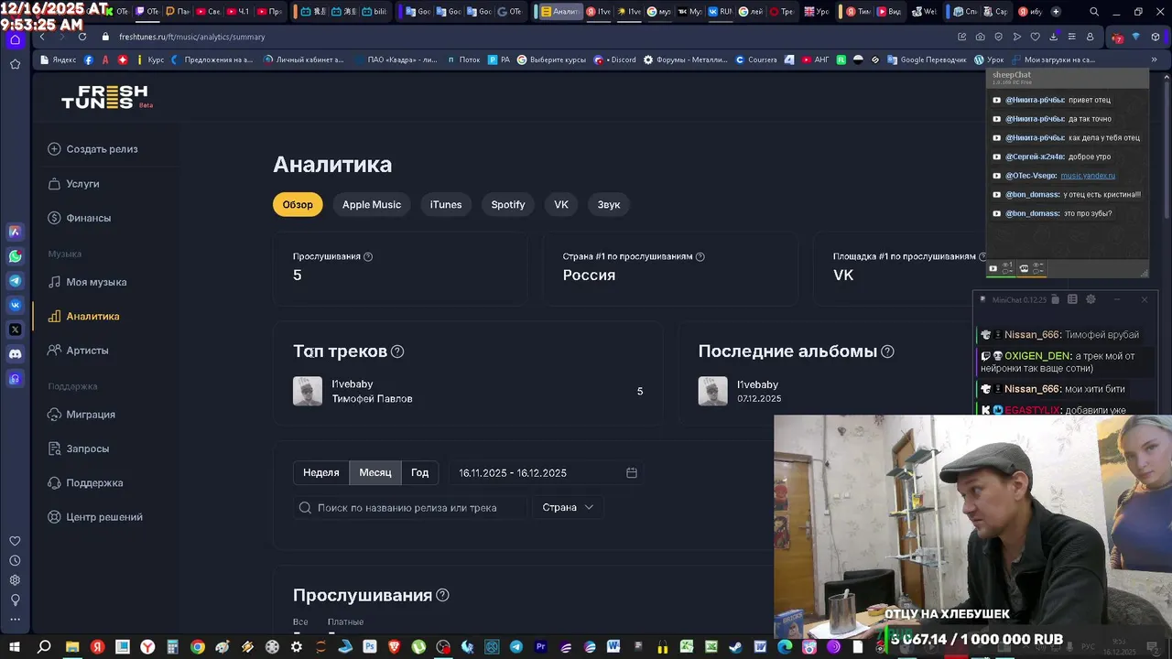Click the date range field 16.11.2025 - 16.12.2025
Image resolution: width=1172 pixels, height=659 pixels.
pyautogui.click(x=547, y=473)
